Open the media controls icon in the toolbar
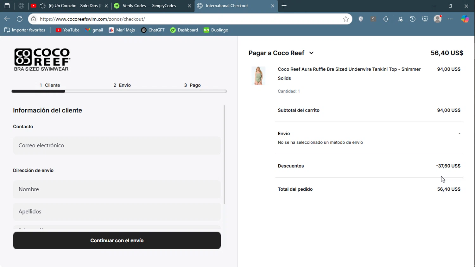This screenshot has height=267, width=475. 400,19
